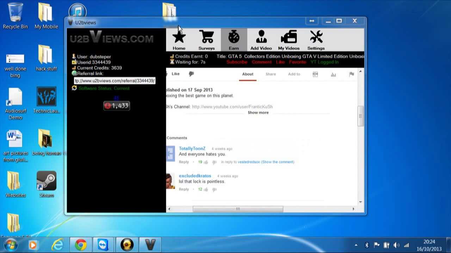Switch to the Add to tab
This screenshot has width=451, height=253.
pyautogui.click(x=294, y=74)
